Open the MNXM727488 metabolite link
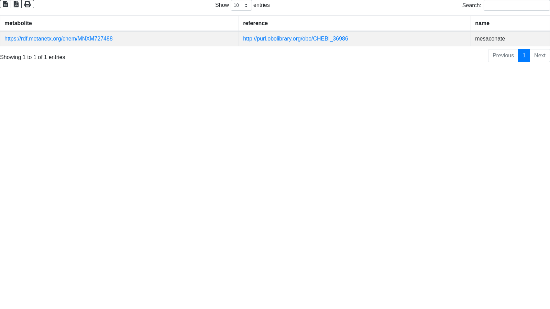This screenshot has height=309, width=550. [58, 39]
